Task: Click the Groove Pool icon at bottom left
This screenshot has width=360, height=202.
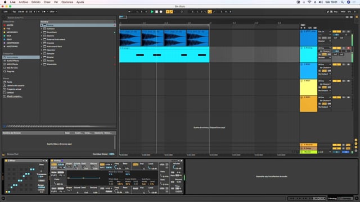Action: [x=3, y=154]
